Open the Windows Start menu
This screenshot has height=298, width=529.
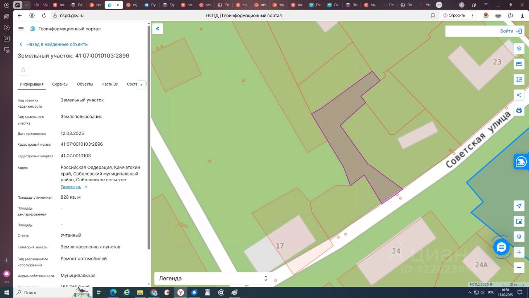(6, 293)
